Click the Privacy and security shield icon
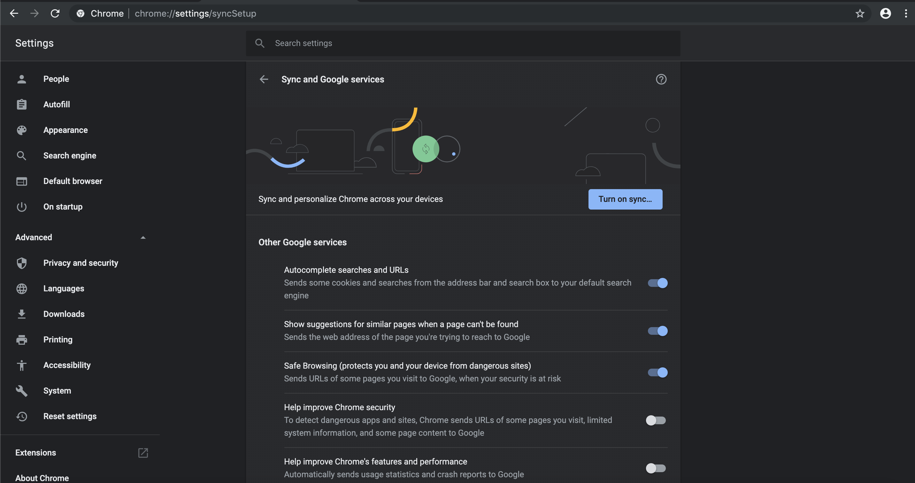 (22, 263)
